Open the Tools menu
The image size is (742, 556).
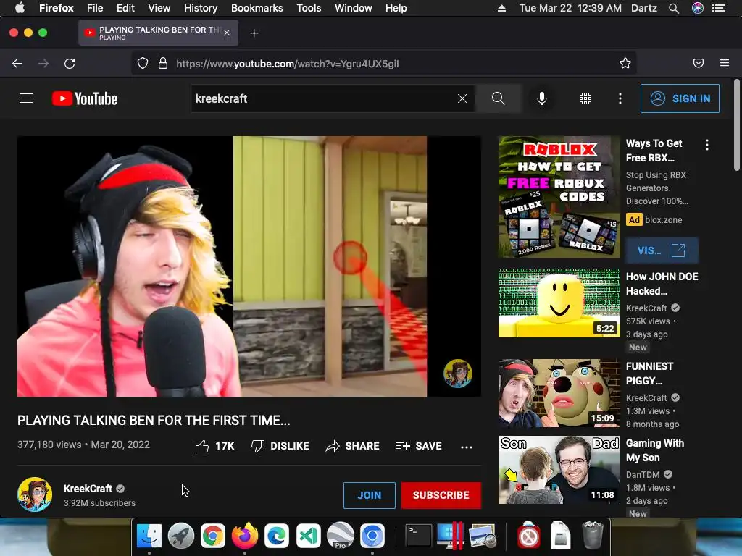(309, 8)
